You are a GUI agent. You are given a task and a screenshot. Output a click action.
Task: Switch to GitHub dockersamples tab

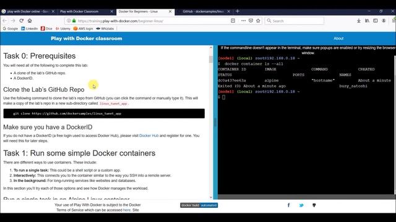tap(204, 12)
